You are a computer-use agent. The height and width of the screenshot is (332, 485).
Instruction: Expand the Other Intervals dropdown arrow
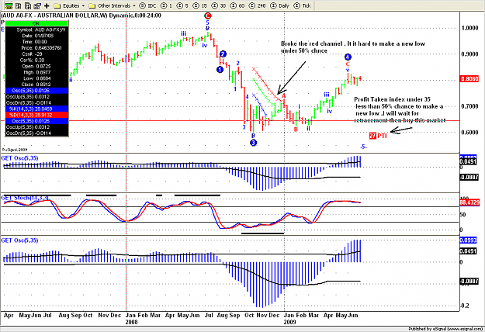pyautogui.click(x=134, y=6)
